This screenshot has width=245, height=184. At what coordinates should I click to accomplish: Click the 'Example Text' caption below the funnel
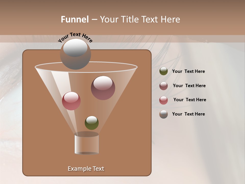(x=86, y=168)
